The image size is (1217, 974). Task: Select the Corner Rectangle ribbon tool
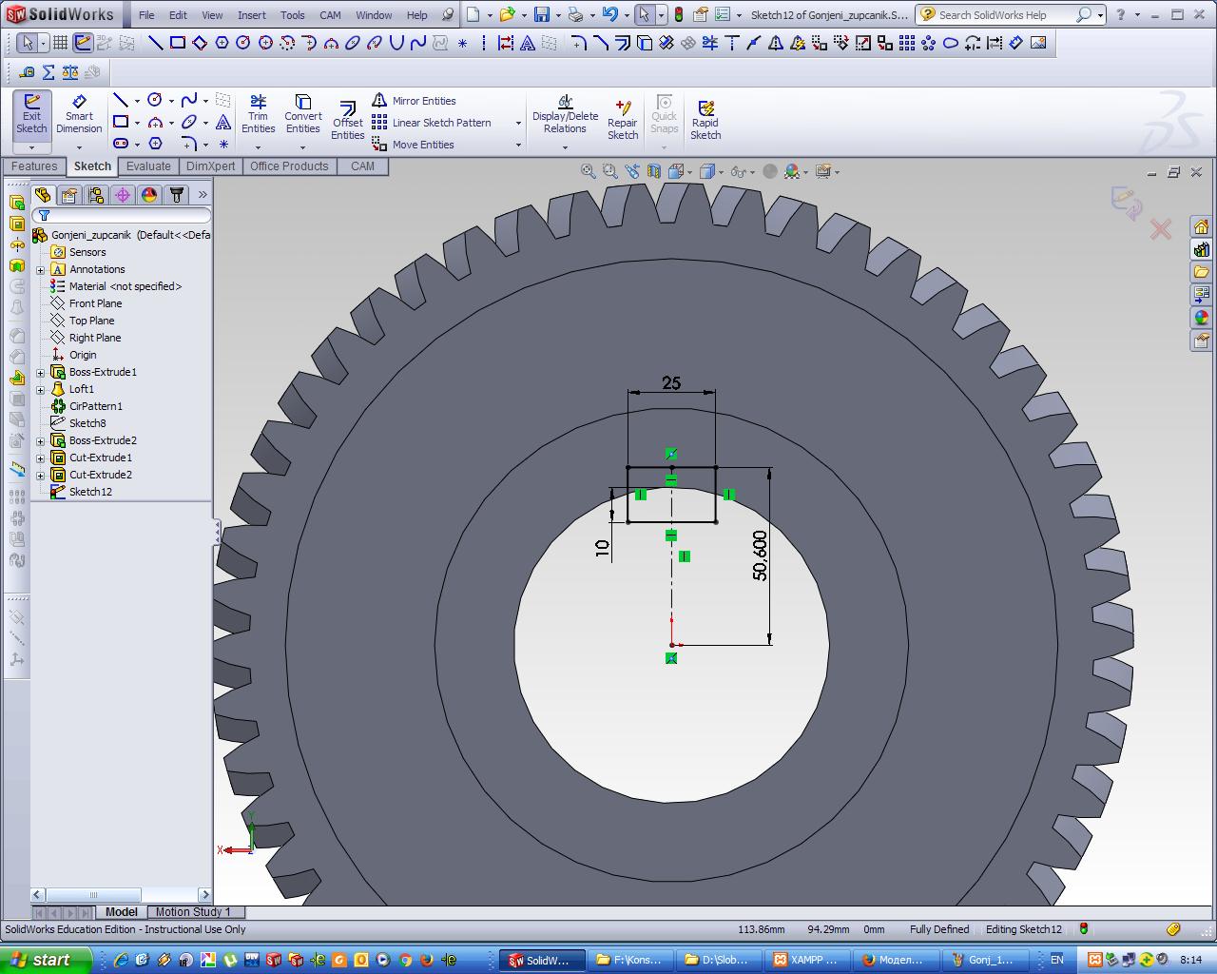(121, 122)
